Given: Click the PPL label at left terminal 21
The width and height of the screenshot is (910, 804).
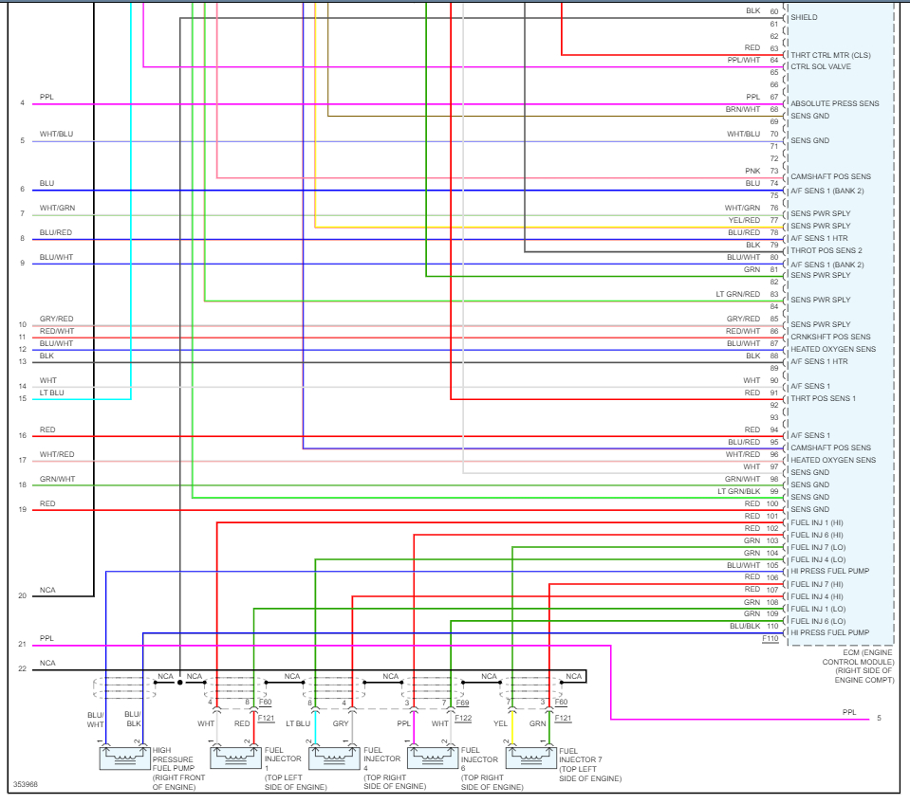Looking at the screenshot, I should pyautogui.click(x=46, y=638).
